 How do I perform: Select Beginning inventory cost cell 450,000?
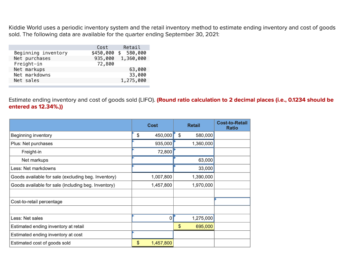point(152,135)
